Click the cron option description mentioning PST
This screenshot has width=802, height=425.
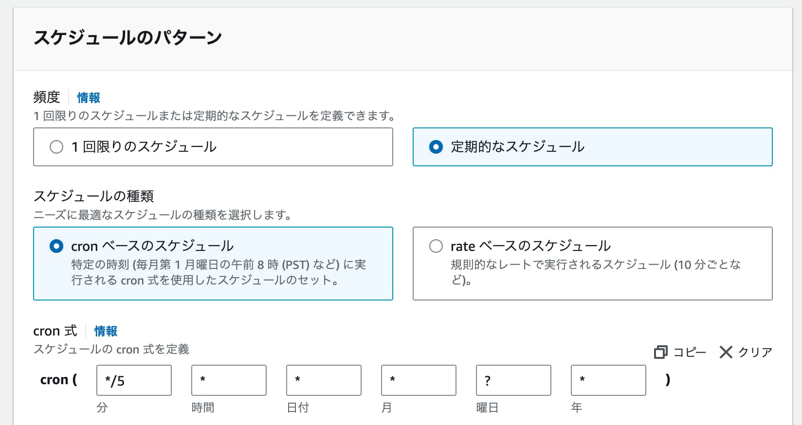tap(219, 272)
